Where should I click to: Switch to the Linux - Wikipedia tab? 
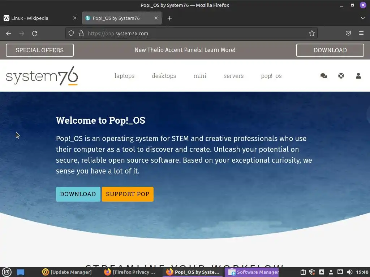pyautogui.click(x=40, y=18)
